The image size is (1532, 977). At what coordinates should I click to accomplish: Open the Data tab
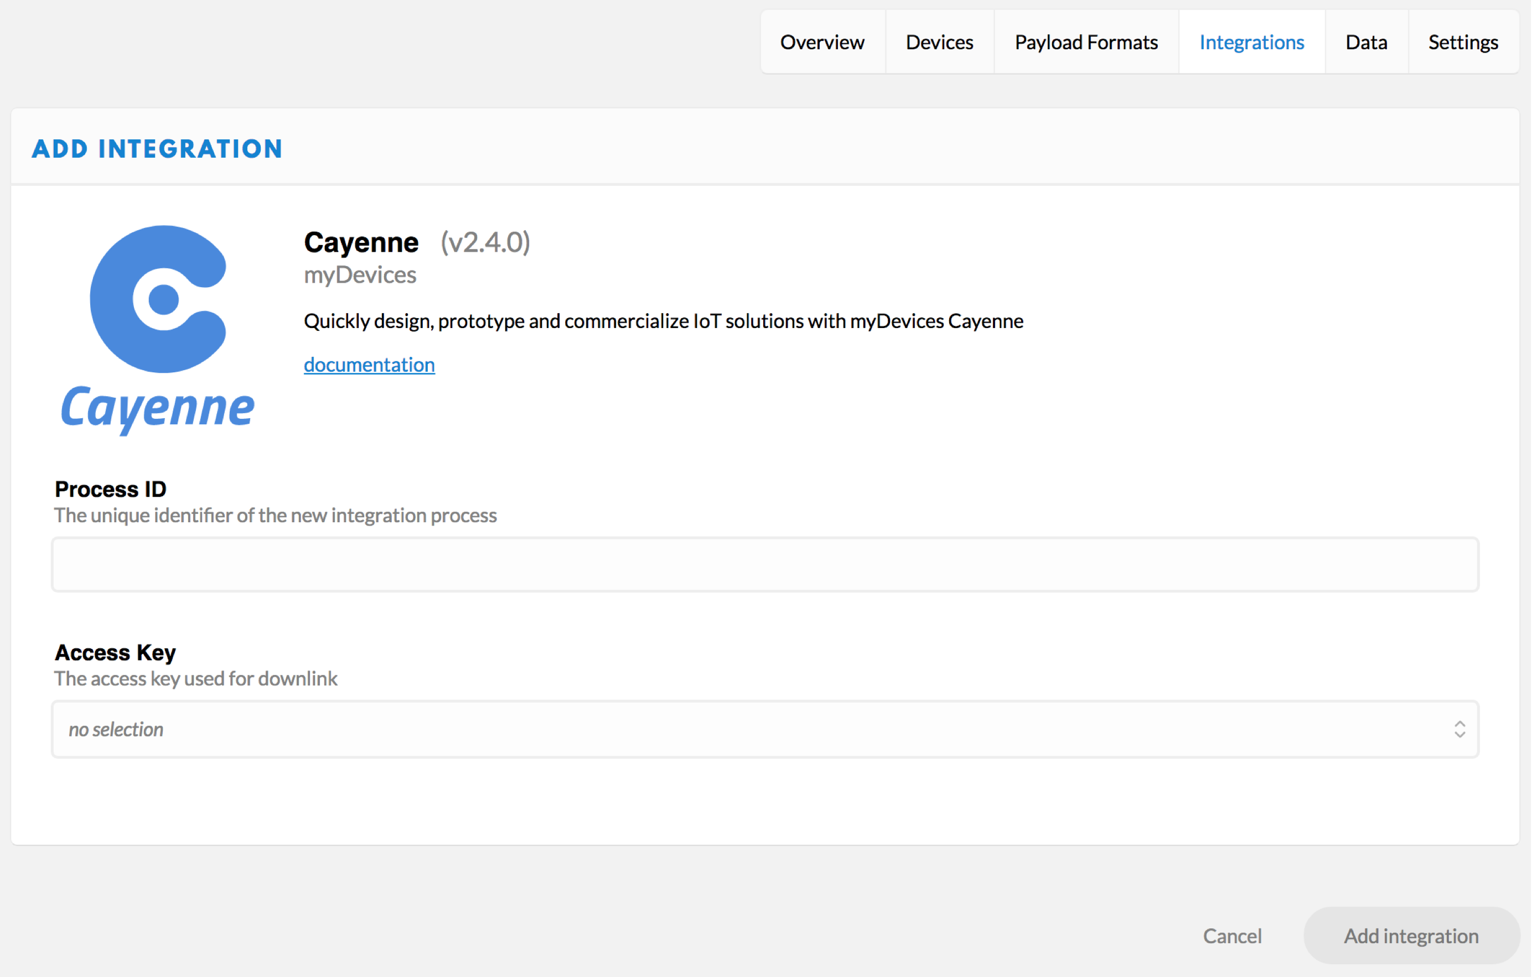1366,42
